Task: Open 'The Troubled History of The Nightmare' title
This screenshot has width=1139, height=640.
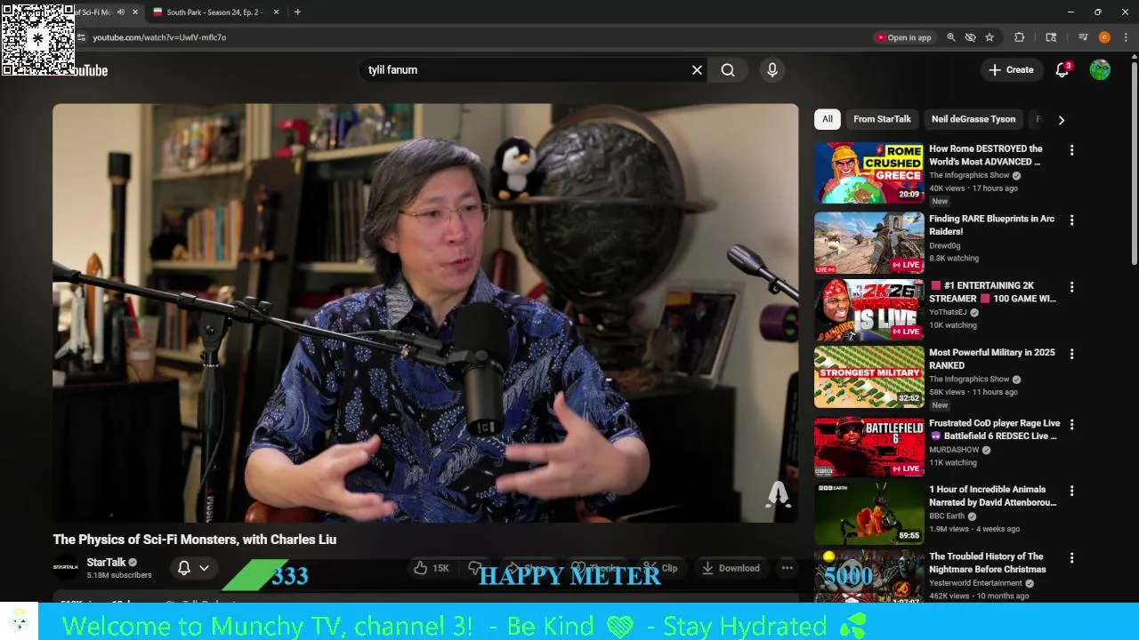Action: (988, 563)
